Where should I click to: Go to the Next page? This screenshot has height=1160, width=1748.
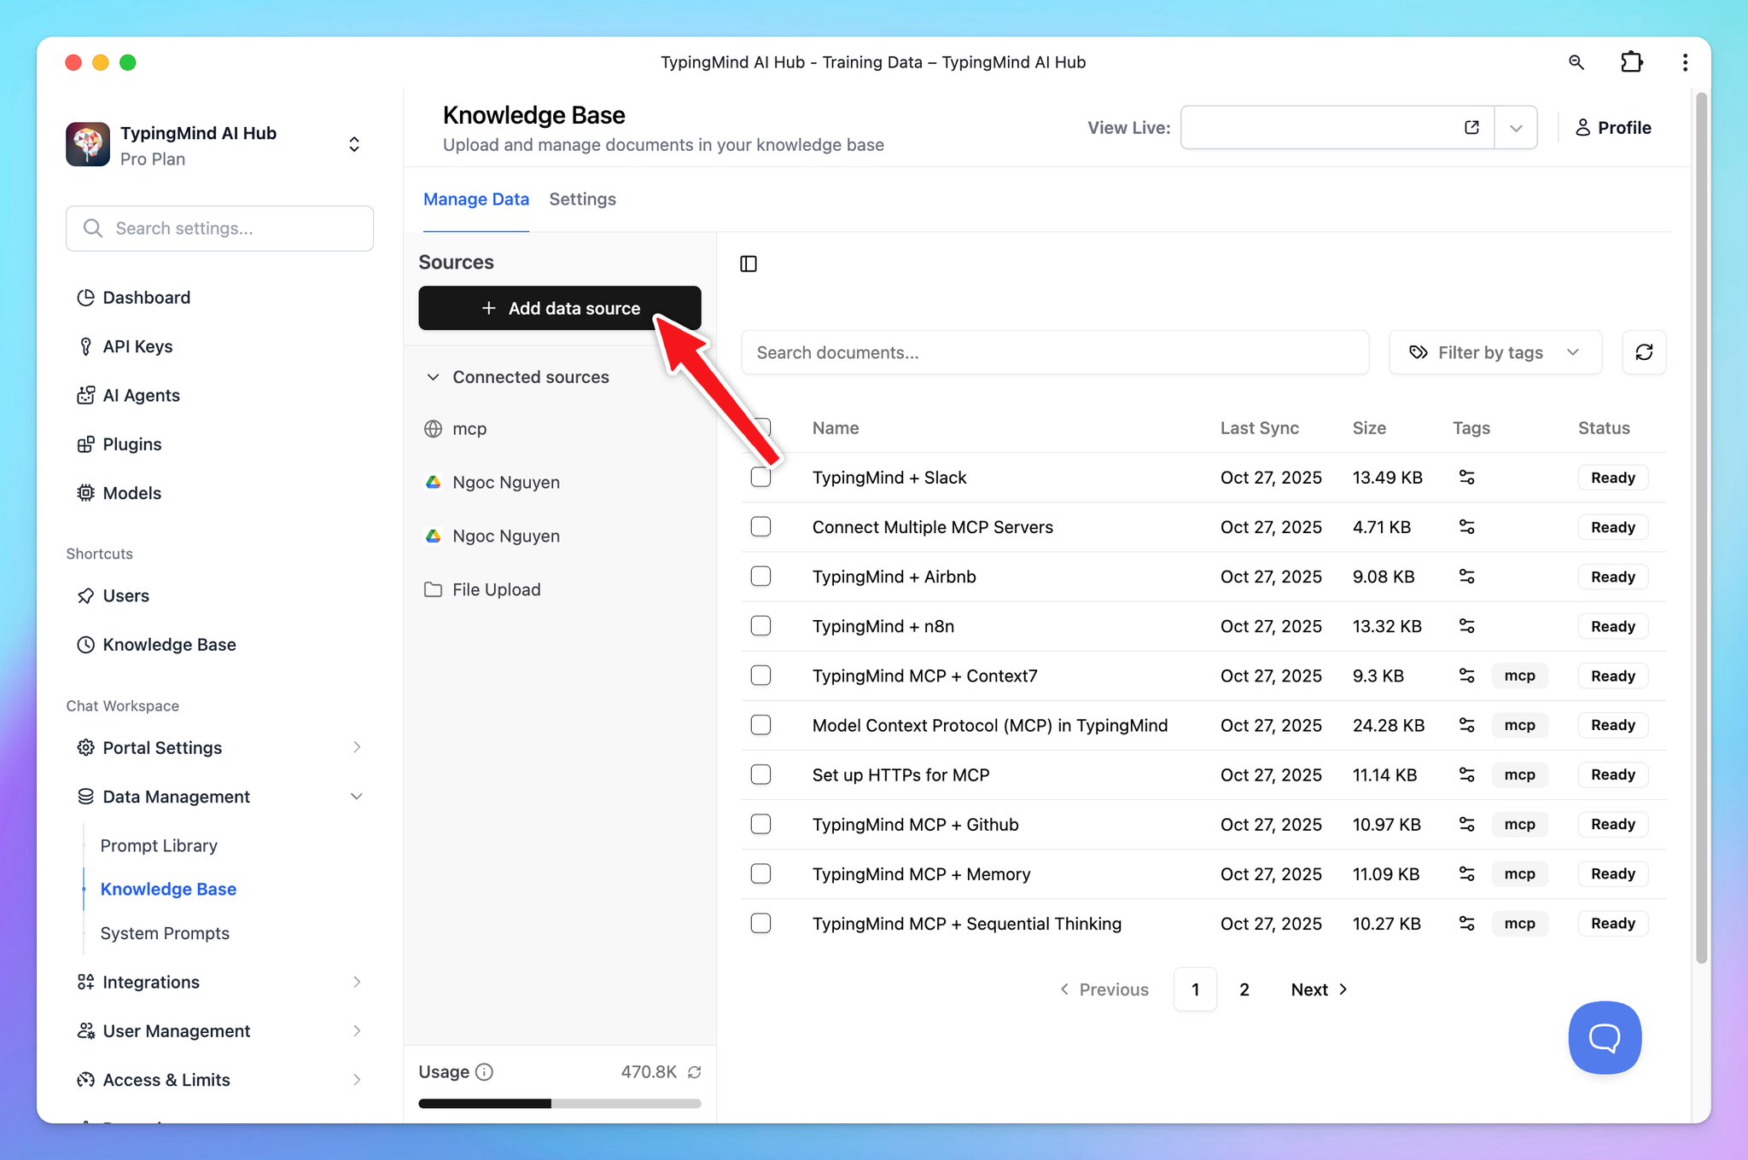coord(1319,989)
